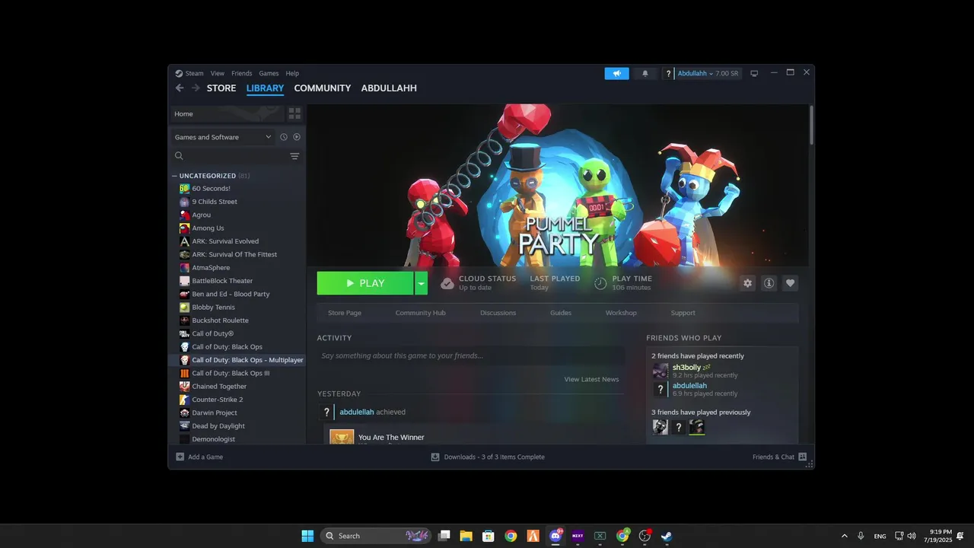Viewport: 974px width, 548px height.
Task: Click Library Home button
Action: (226, 113)
